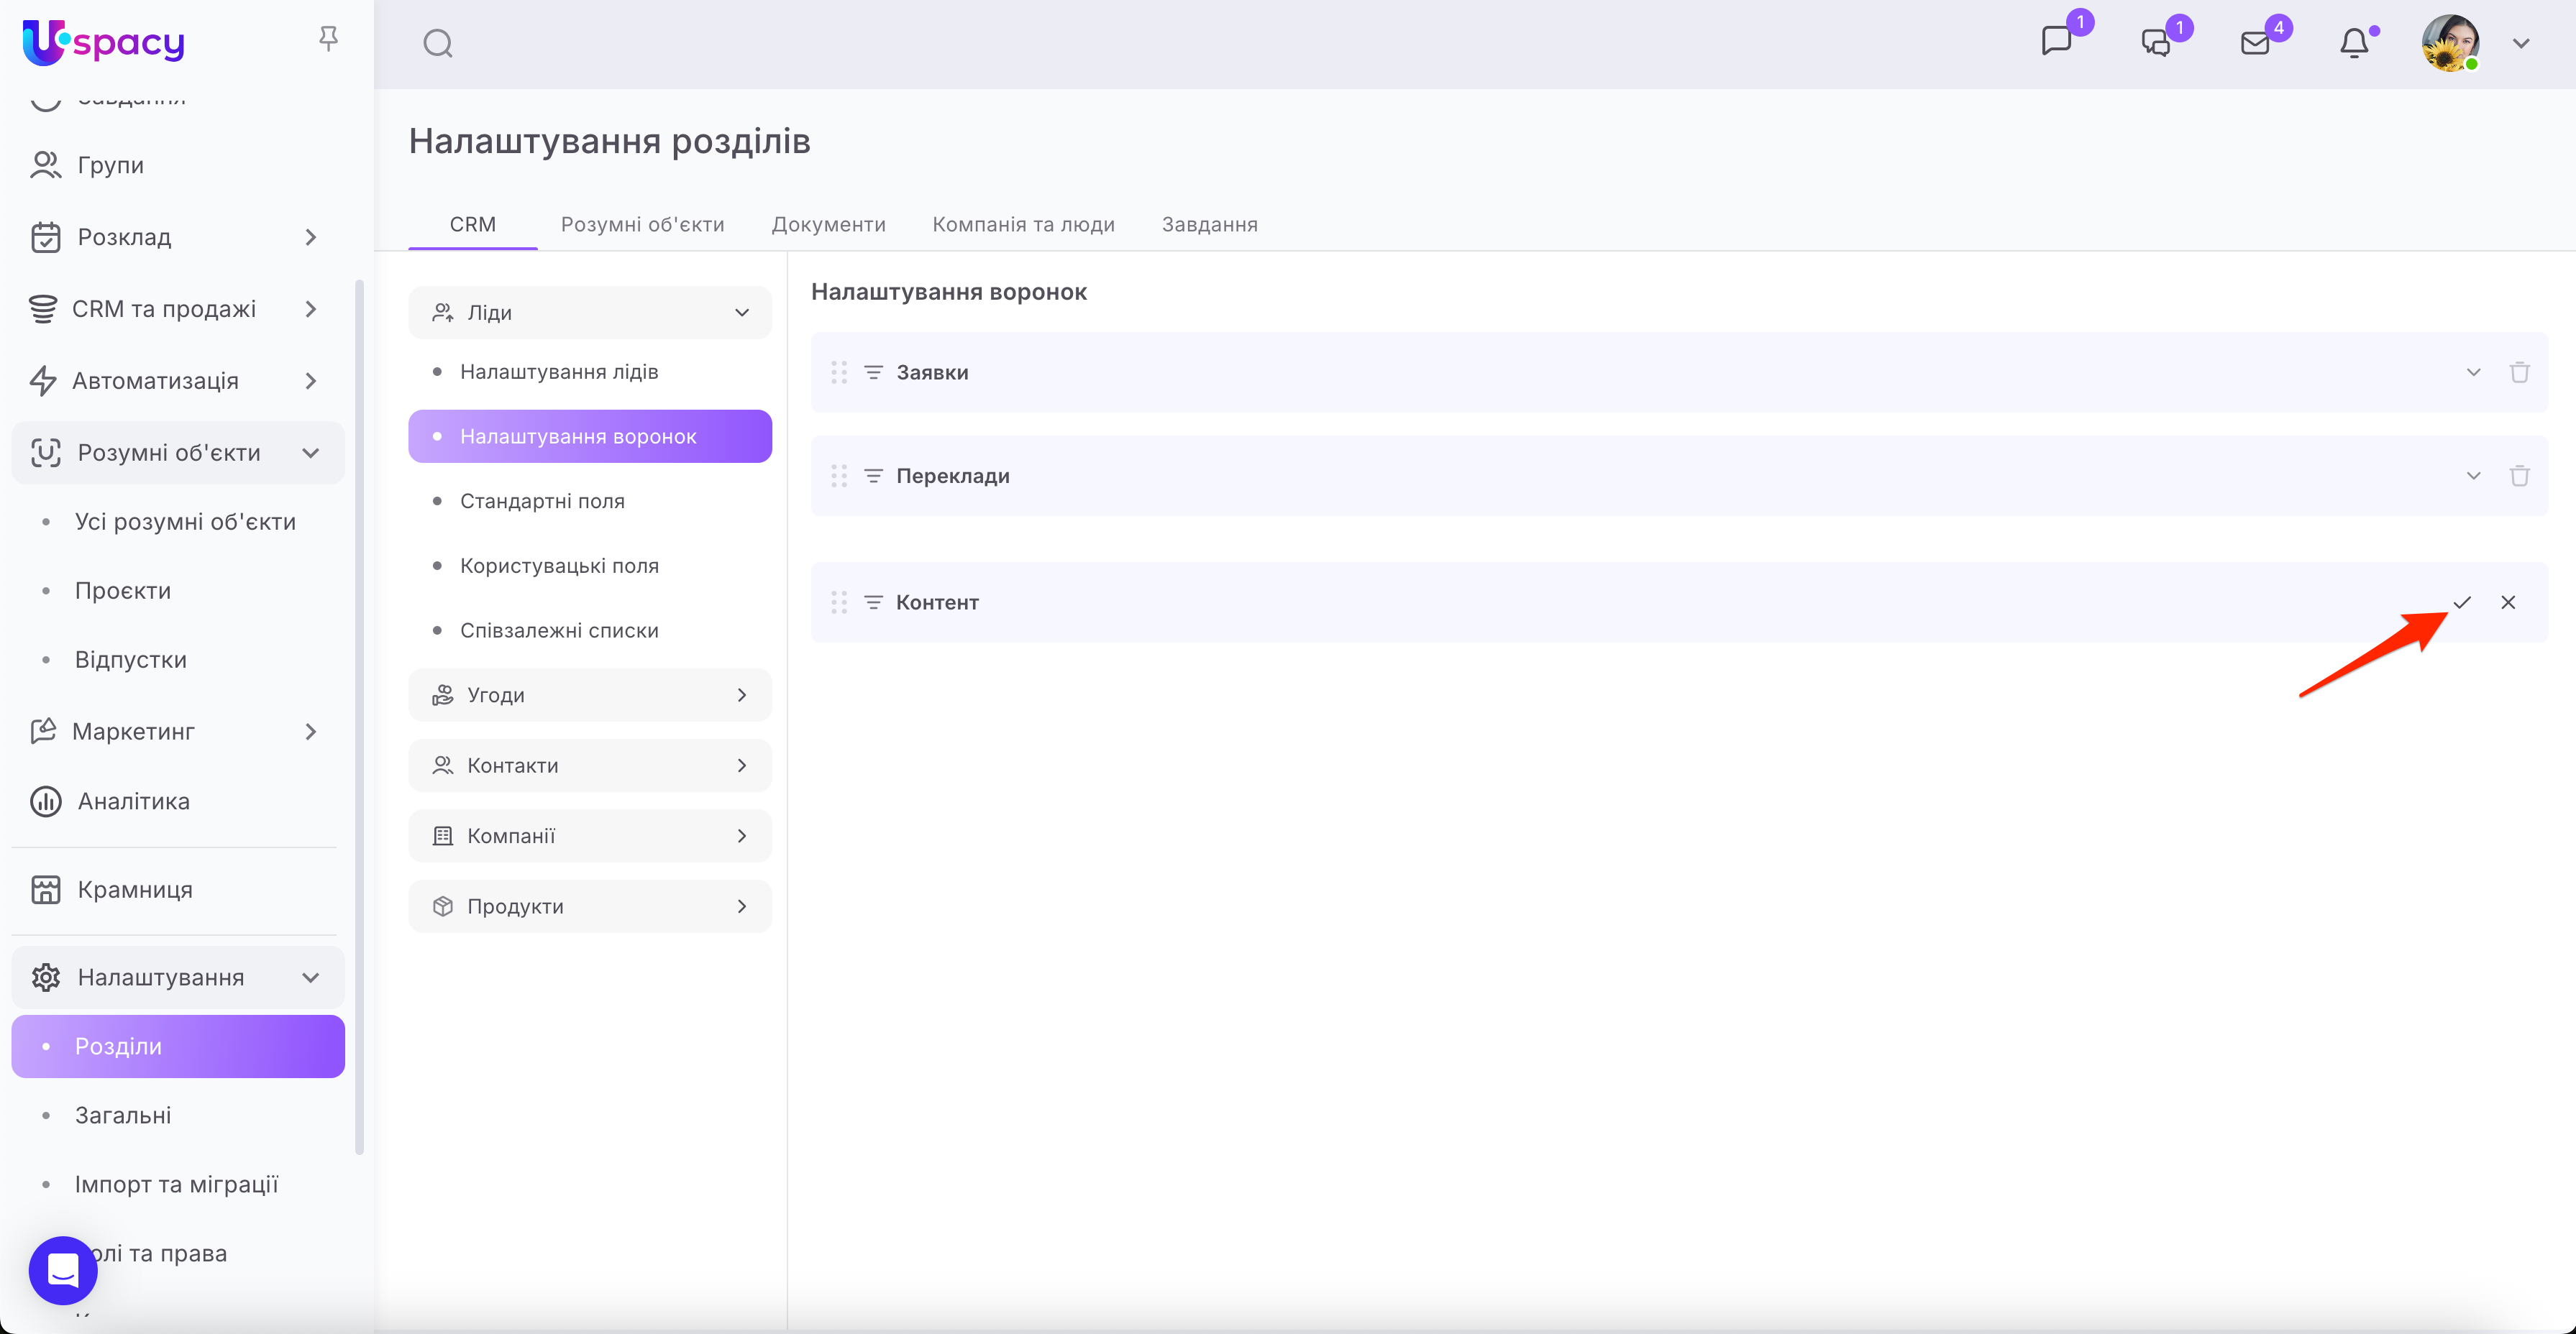This screenshot has width=2576, height=1334.
Task: Click the drag handle of Заявки funnel
Action: click(839, 372)
